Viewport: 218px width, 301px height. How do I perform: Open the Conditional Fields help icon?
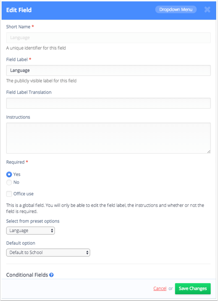pos(52,275)
